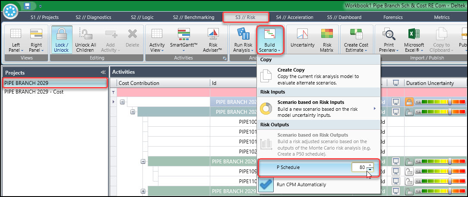
Task: Toggle Run CPM Automatically checkmark
Action: click(266, 184)
